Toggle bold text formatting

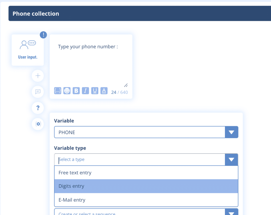pyautogui.click(x=76, y=91)
